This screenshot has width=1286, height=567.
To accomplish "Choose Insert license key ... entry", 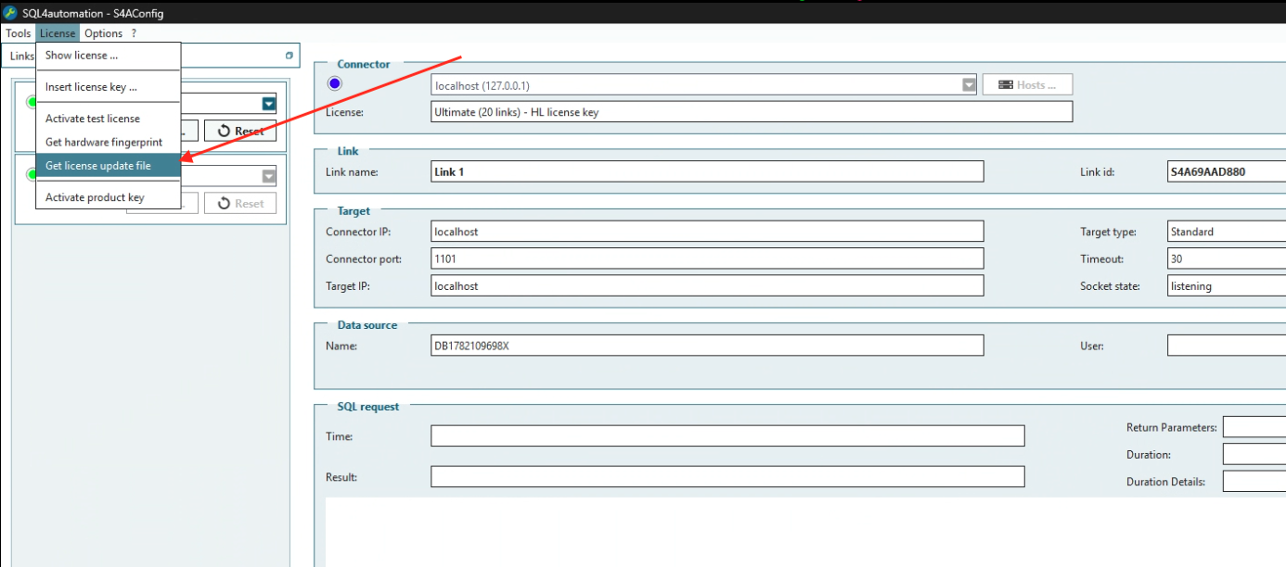I will pos(108,87).
